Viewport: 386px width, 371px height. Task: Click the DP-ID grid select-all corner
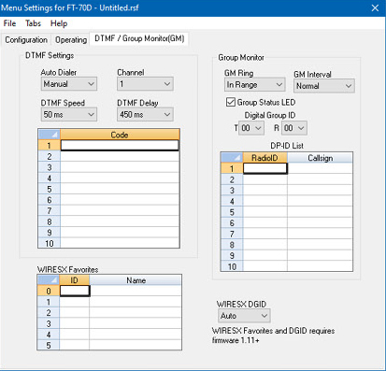[232, 158]
